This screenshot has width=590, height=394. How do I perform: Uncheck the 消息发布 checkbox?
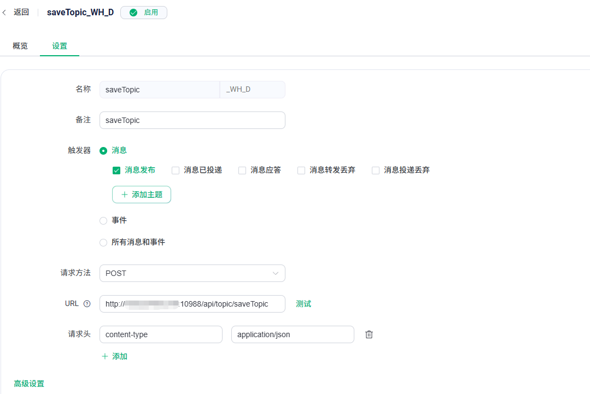(116, 170)
